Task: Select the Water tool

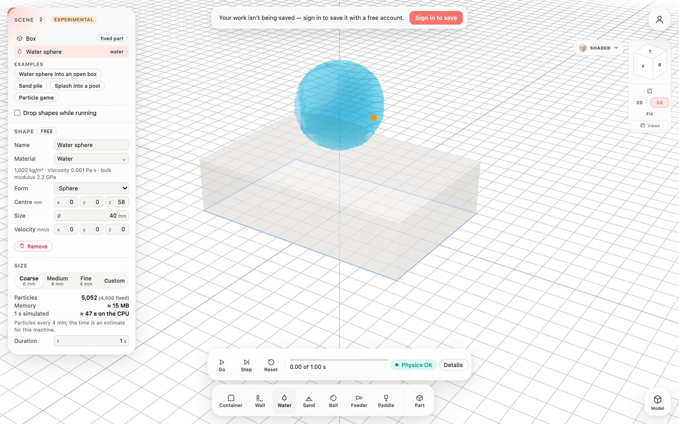Action: pos(284,401)
